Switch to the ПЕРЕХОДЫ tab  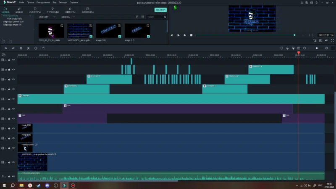pyautogui.click(x=53, y=10)
